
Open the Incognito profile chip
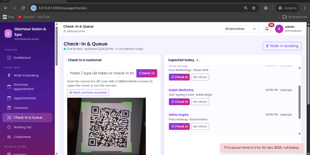[287, 8]
